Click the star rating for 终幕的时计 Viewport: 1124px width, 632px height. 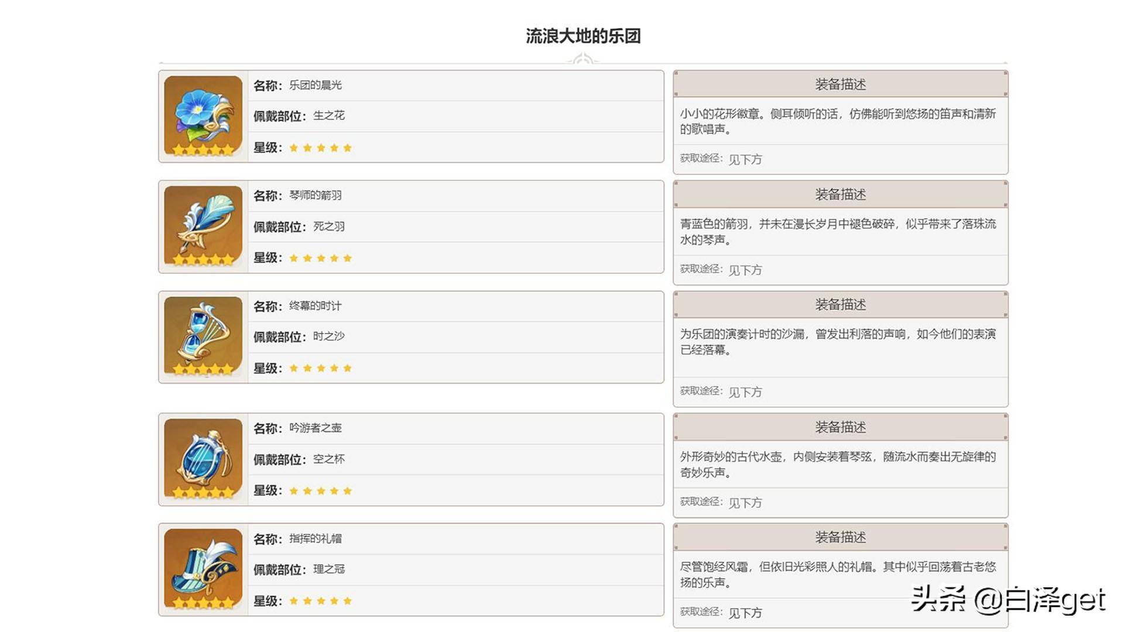[x=320, y=368]
